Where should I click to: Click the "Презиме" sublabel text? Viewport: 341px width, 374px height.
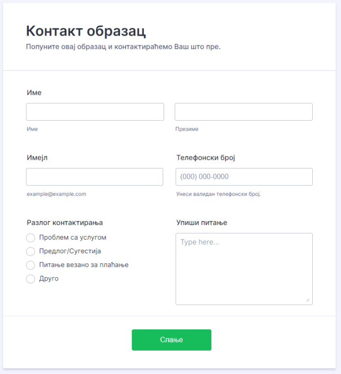coord(187,129)
